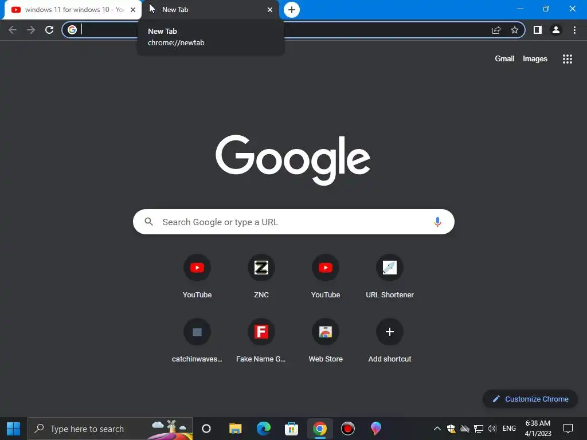Reload the current page
The width and height of the screenshot is (587, 440).
click(49, 30)
